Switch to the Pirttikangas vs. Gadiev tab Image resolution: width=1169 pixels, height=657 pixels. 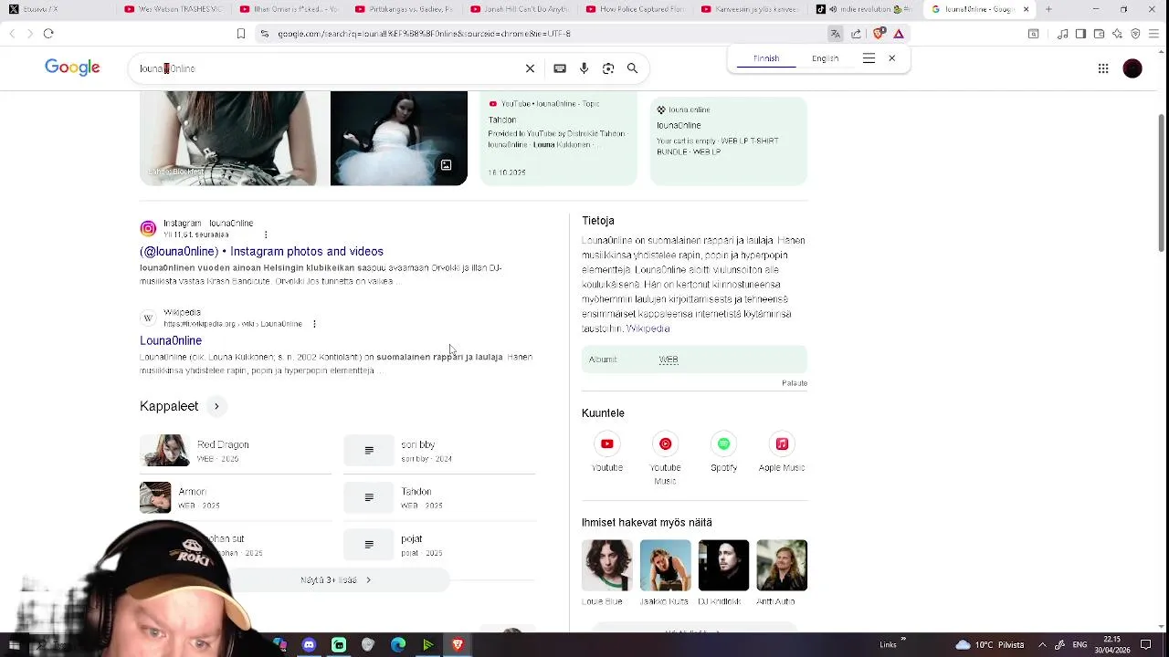(405, 9)
